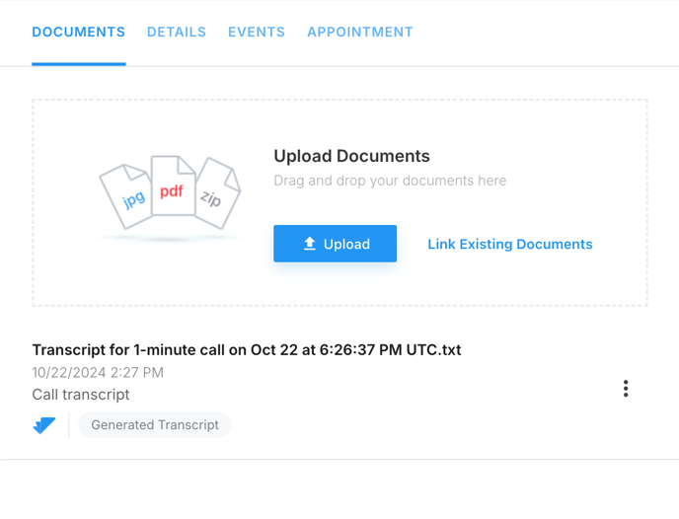Click the Drag and drop your documents text

pos(390,181)
